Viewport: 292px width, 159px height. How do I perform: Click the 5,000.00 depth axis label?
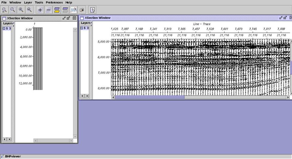click(104, 42)
